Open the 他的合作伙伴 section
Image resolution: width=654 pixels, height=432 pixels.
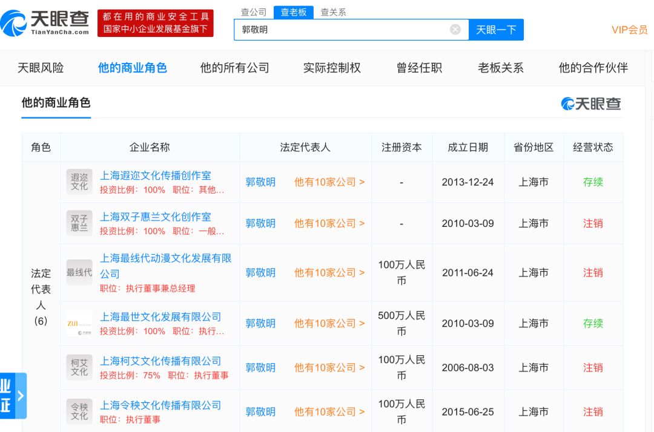(x=593, y=68)
